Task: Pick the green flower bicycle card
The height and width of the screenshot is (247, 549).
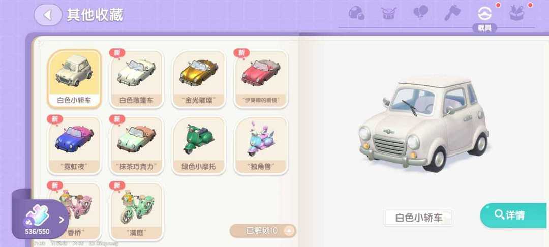Action: point(137,211)
